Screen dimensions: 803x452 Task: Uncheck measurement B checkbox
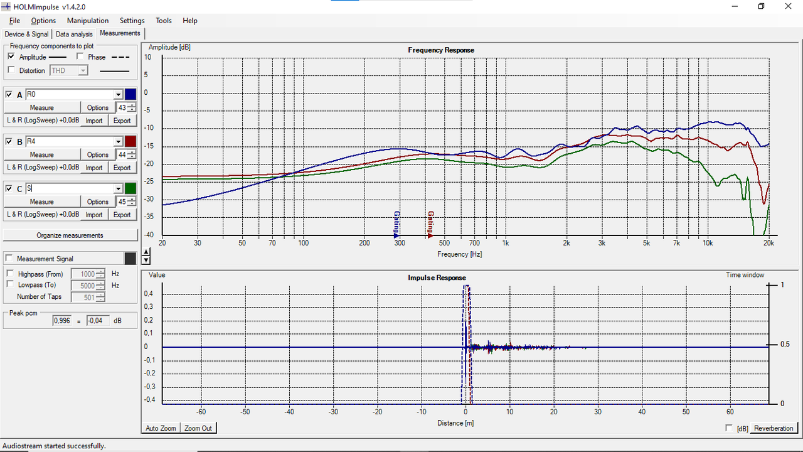point(9,141)
